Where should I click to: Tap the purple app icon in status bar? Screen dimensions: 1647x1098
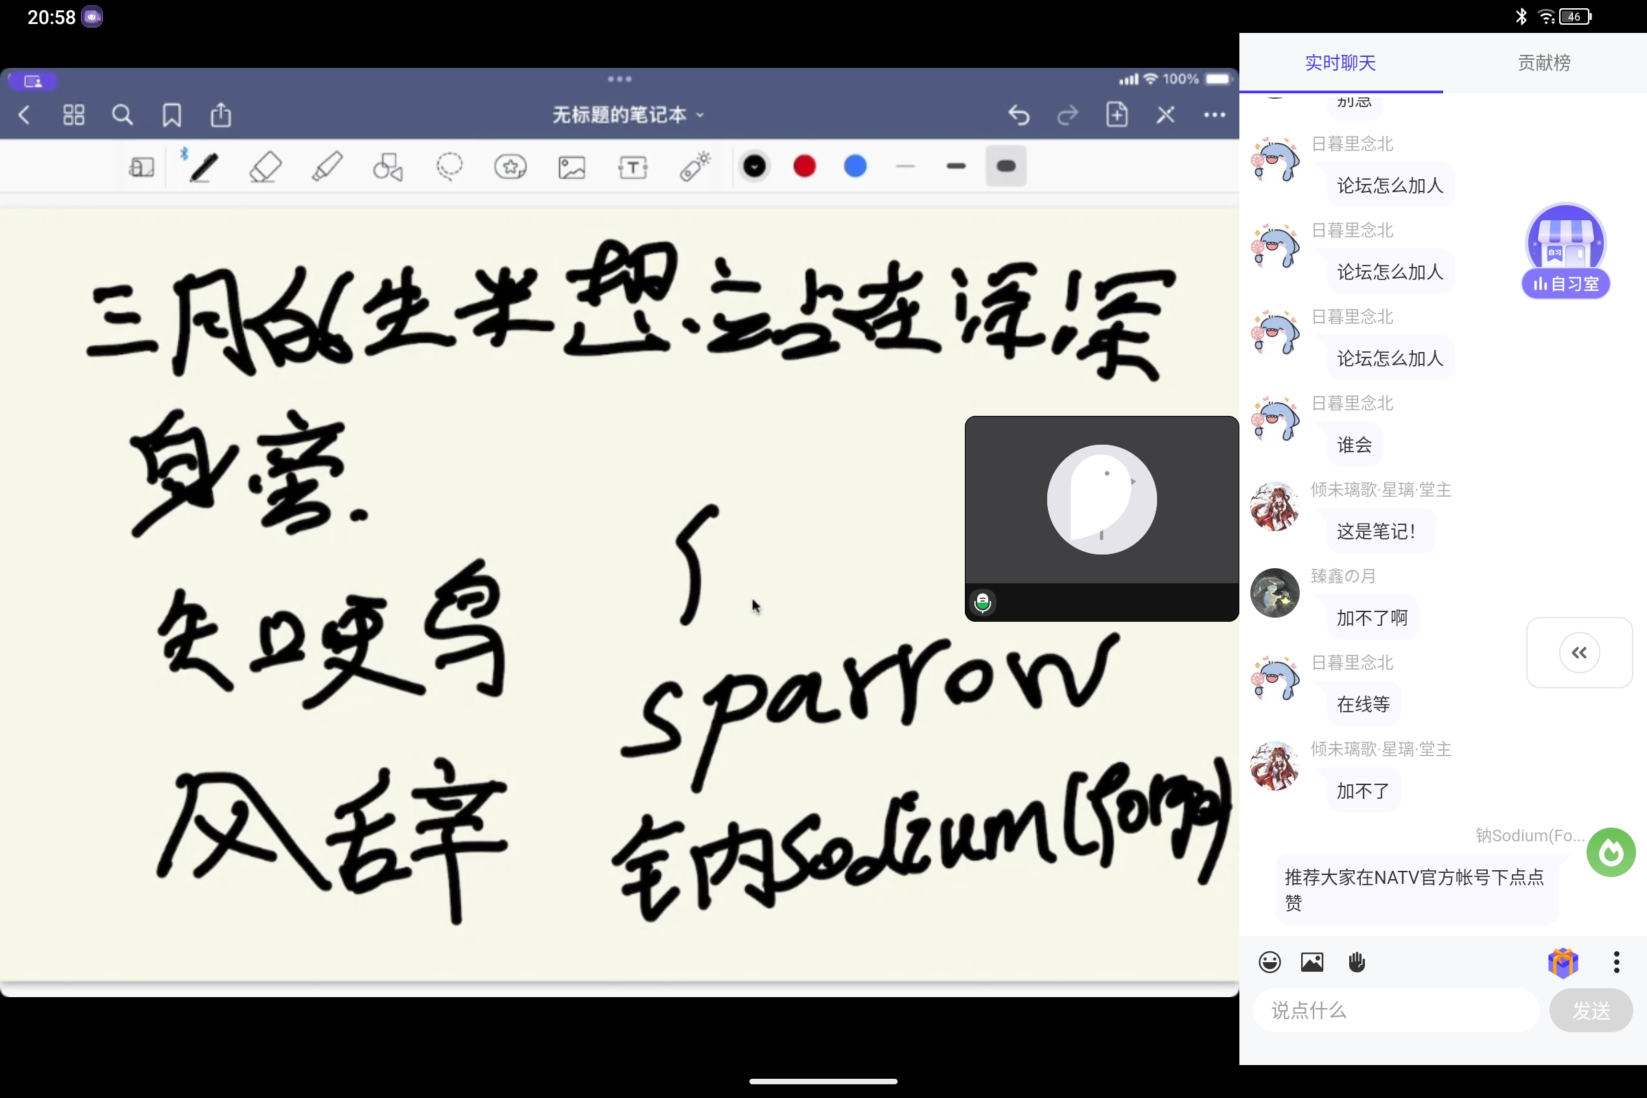[x=92, y=16]
